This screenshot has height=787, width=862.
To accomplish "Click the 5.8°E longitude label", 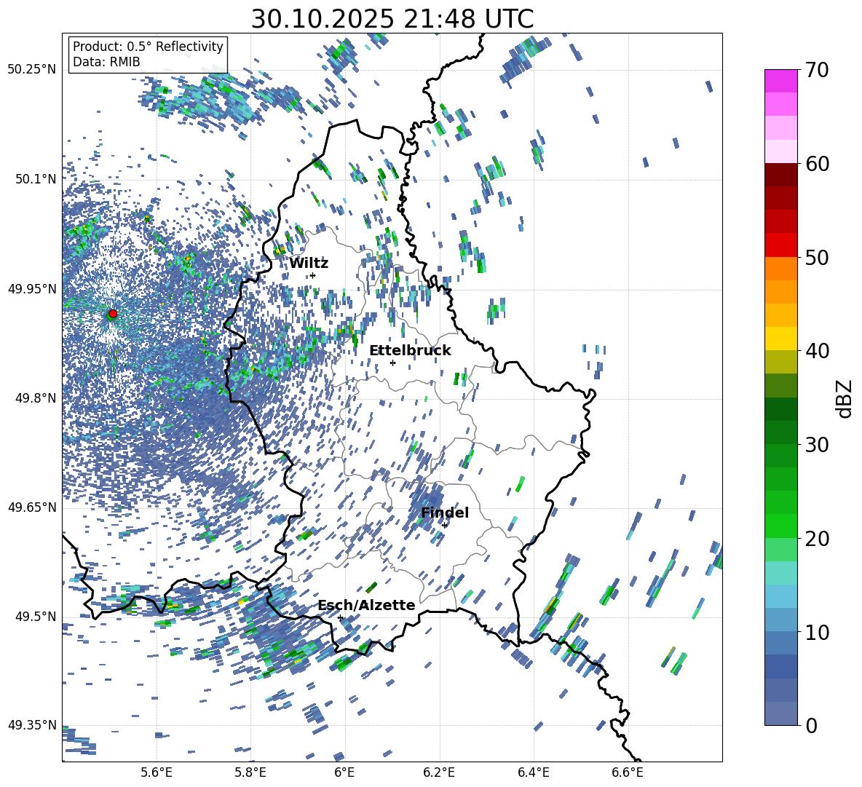I will pyautogui.click(x=250, y=772).
